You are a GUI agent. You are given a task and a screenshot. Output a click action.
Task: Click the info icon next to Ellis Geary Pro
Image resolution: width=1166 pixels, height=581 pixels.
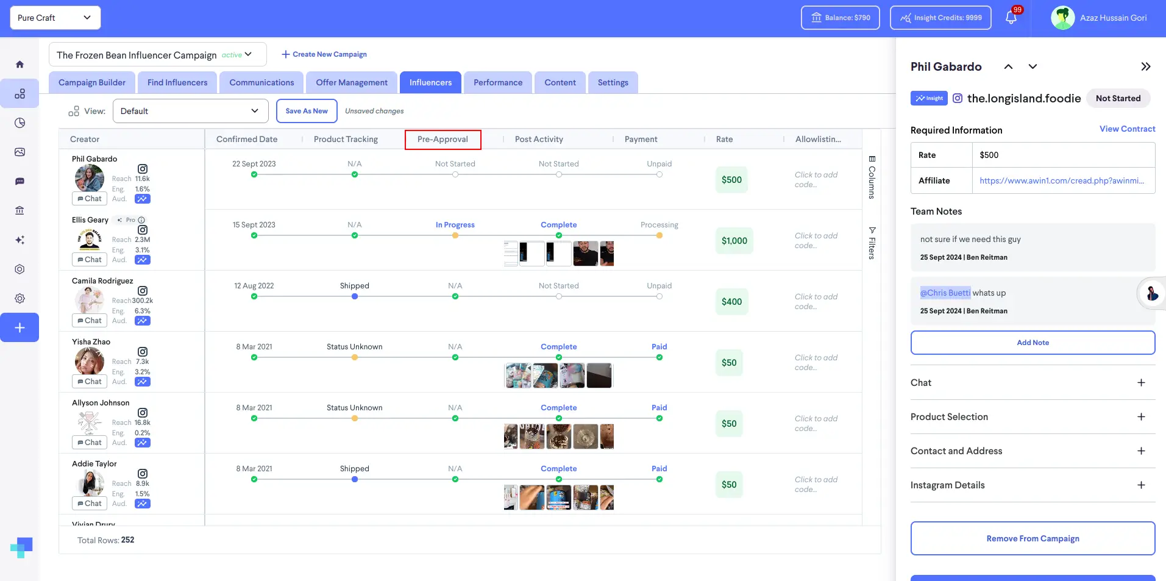point(141,220)
